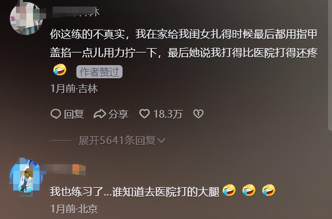Click the 分享 text label
Viewport: 332px width, 219px height.
(x=118, y=114)
